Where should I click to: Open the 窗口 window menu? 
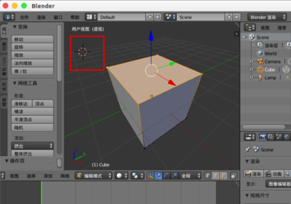tap(58, 17)
